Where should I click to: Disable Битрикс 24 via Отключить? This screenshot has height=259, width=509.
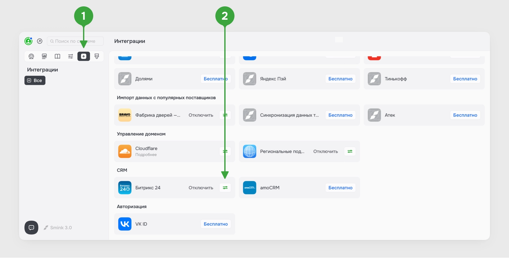201,188
